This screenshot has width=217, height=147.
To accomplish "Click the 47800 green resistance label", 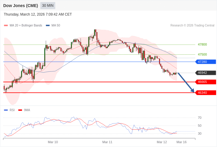I will 202,45.
